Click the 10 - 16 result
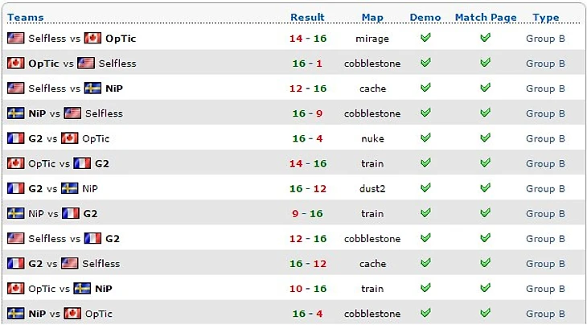Screen dimensions: 587x325 coord(308,289)
